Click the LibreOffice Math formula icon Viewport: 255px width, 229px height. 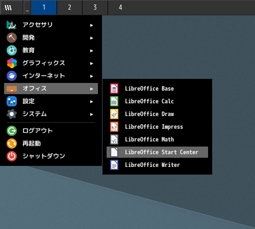click(x=114, y=139)
